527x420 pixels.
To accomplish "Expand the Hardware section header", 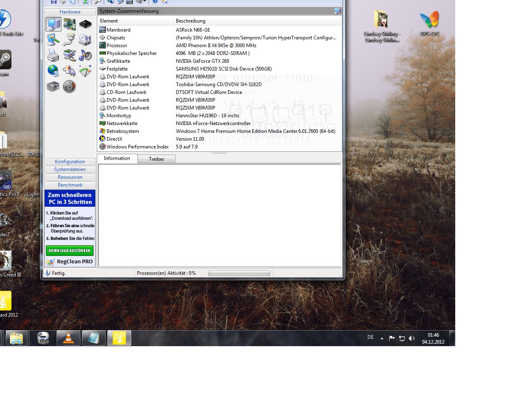I will pos(70,12).
